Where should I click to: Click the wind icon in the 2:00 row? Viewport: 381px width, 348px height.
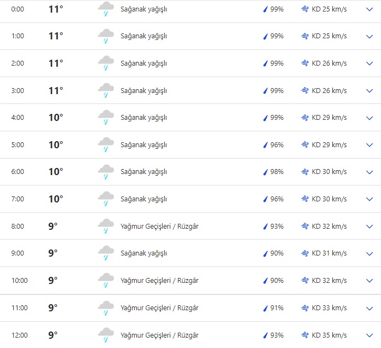pos(305,63)
